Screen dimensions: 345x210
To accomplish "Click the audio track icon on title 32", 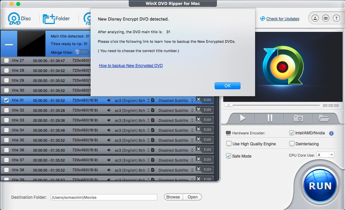I will pos(153,110).
